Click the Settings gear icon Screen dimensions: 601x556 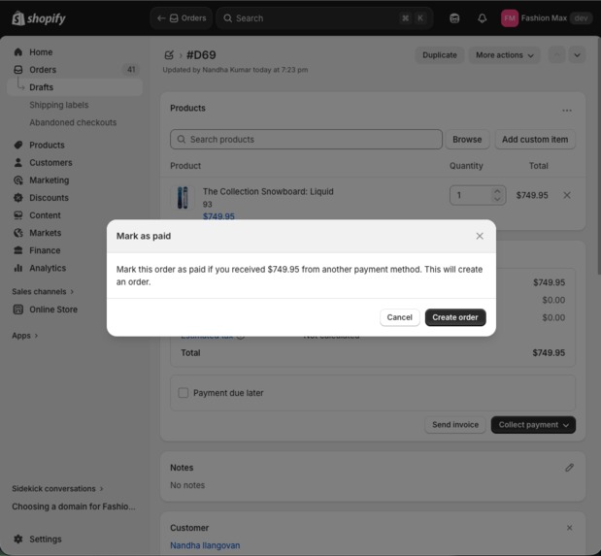(x=18, y=540)
